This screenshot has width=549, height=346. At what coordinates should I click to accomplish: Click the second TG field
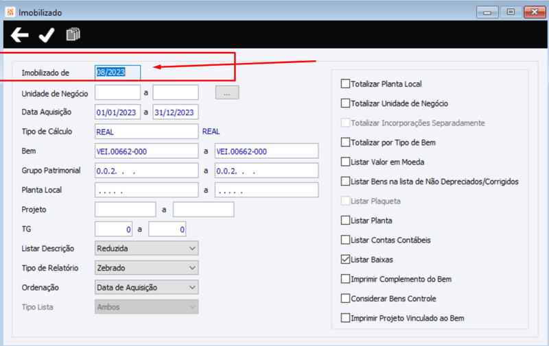(167, 230)
